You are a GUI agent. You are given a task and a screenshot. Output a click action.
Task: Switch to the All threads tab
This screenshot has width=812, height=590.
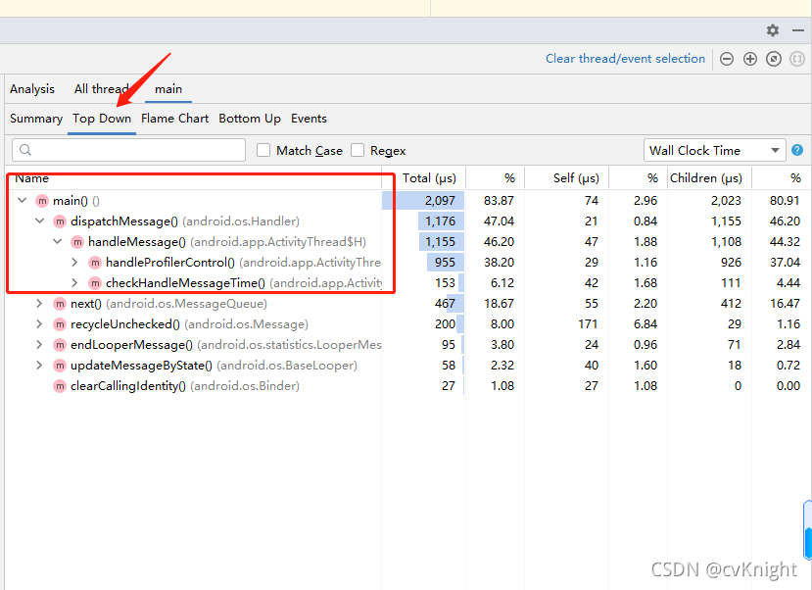point(102,89)
